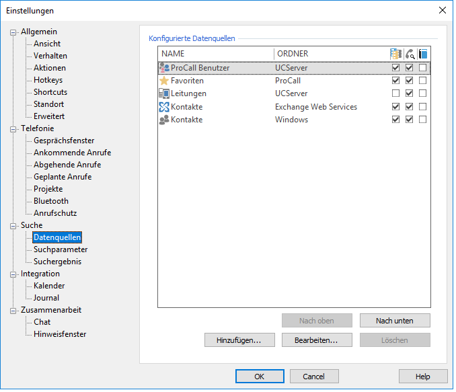Uncheck first checkbox in Favoriten row
This screenshot has width=456, height=392.
(x=395, y=81)
